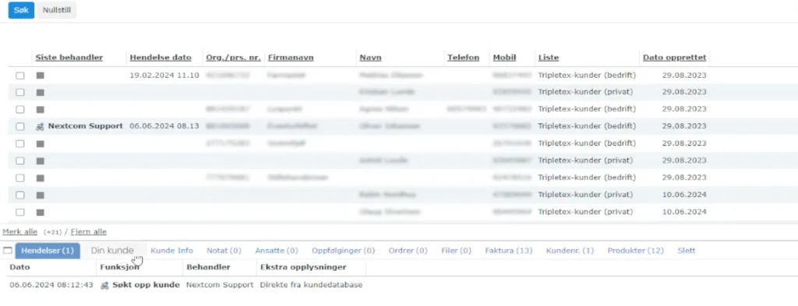Sort by the Liste column header

point(549,58)
